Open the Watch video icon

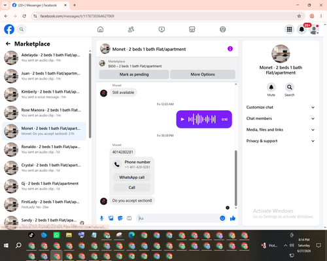[162, 29]
